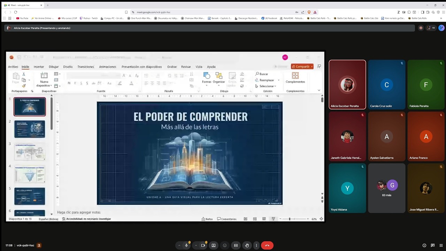Click 'Accesibilidad: es necesario investigar' status
This screenshot has width=446, height=251.
[86, 219]
